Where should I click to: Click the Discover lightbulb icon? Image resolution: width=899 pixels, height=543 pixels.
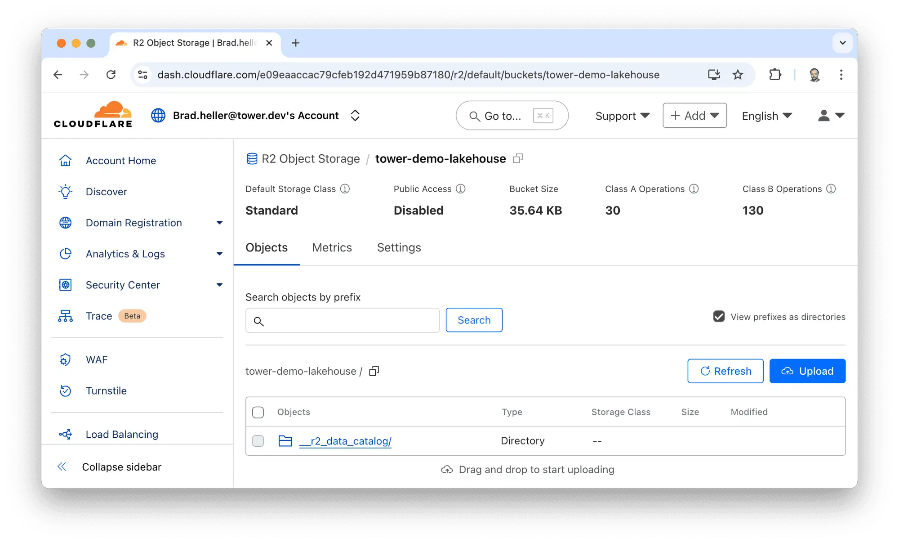[65, 192]
